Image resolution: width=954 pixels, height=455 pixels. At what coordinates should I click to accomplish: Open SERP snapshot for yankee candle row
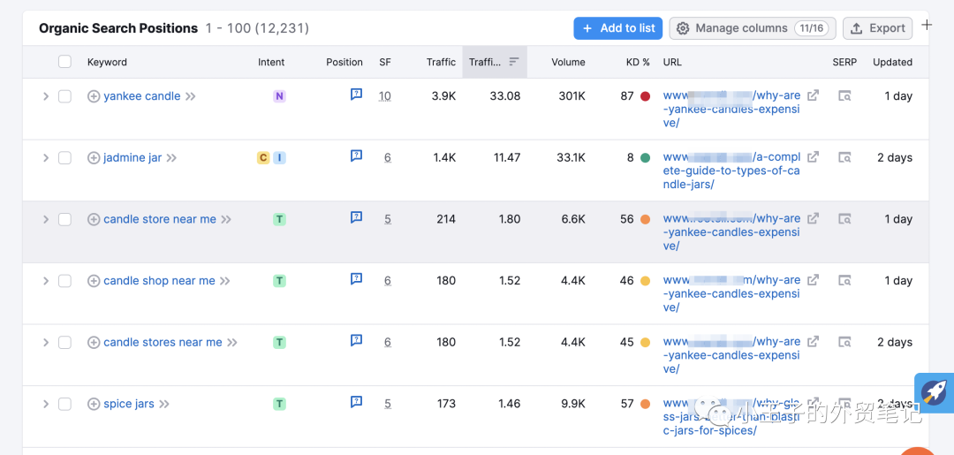tap(844, 96)
